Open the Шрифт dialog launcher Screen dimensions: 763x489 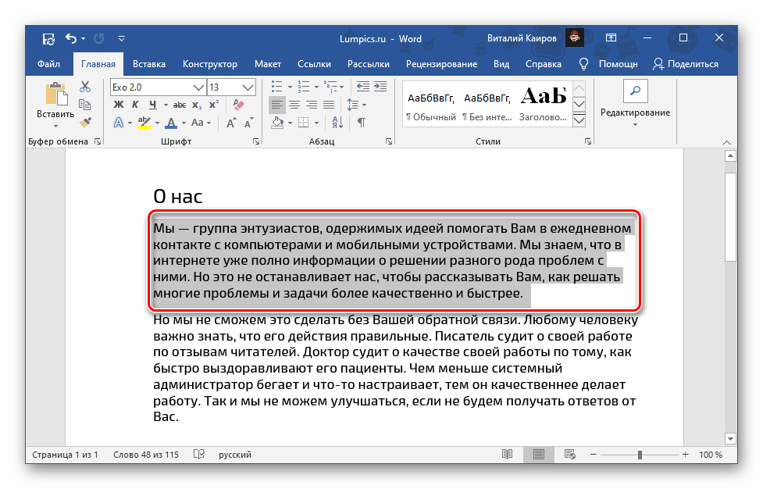(256, 141)
